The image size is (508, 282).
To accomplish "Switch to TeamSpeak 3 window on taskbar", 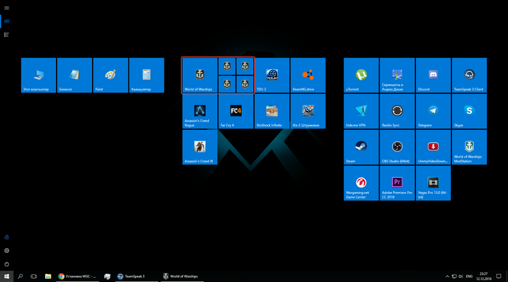I will tap(137, 276).
